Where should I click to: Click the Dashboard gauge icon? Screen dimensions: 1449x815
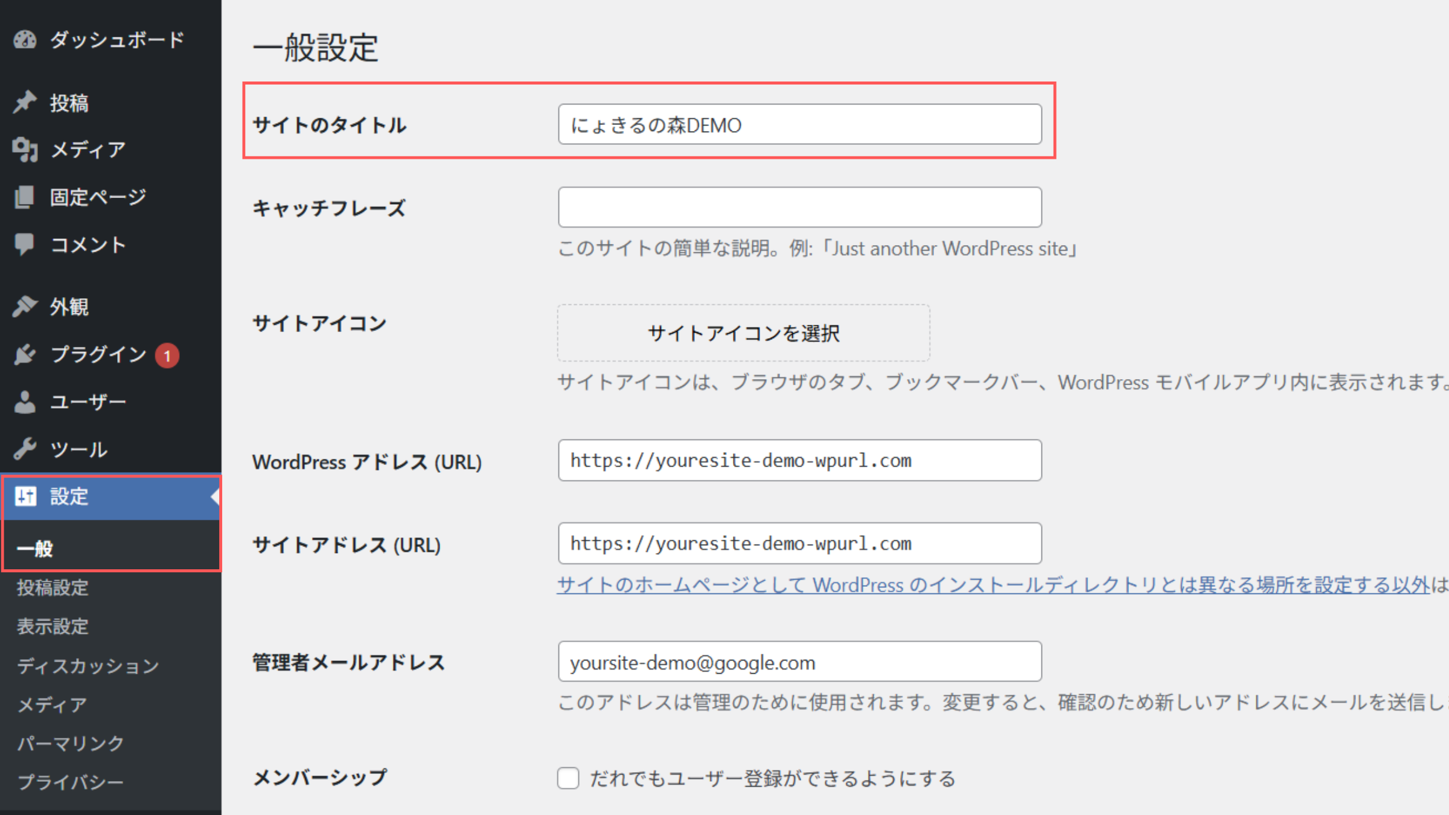25,40
